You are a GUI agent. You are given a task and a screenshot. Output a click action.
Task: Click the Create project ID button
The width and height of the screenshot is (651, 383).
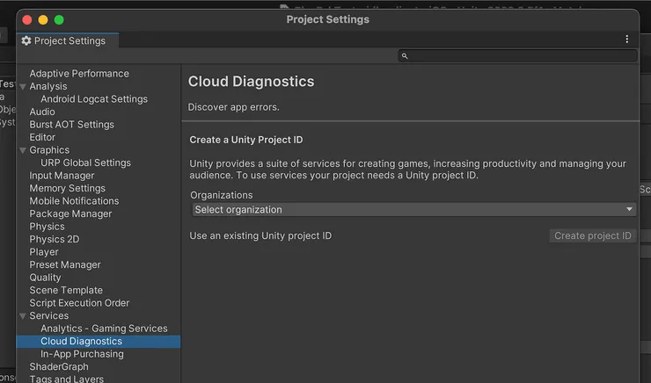(593, 235)
